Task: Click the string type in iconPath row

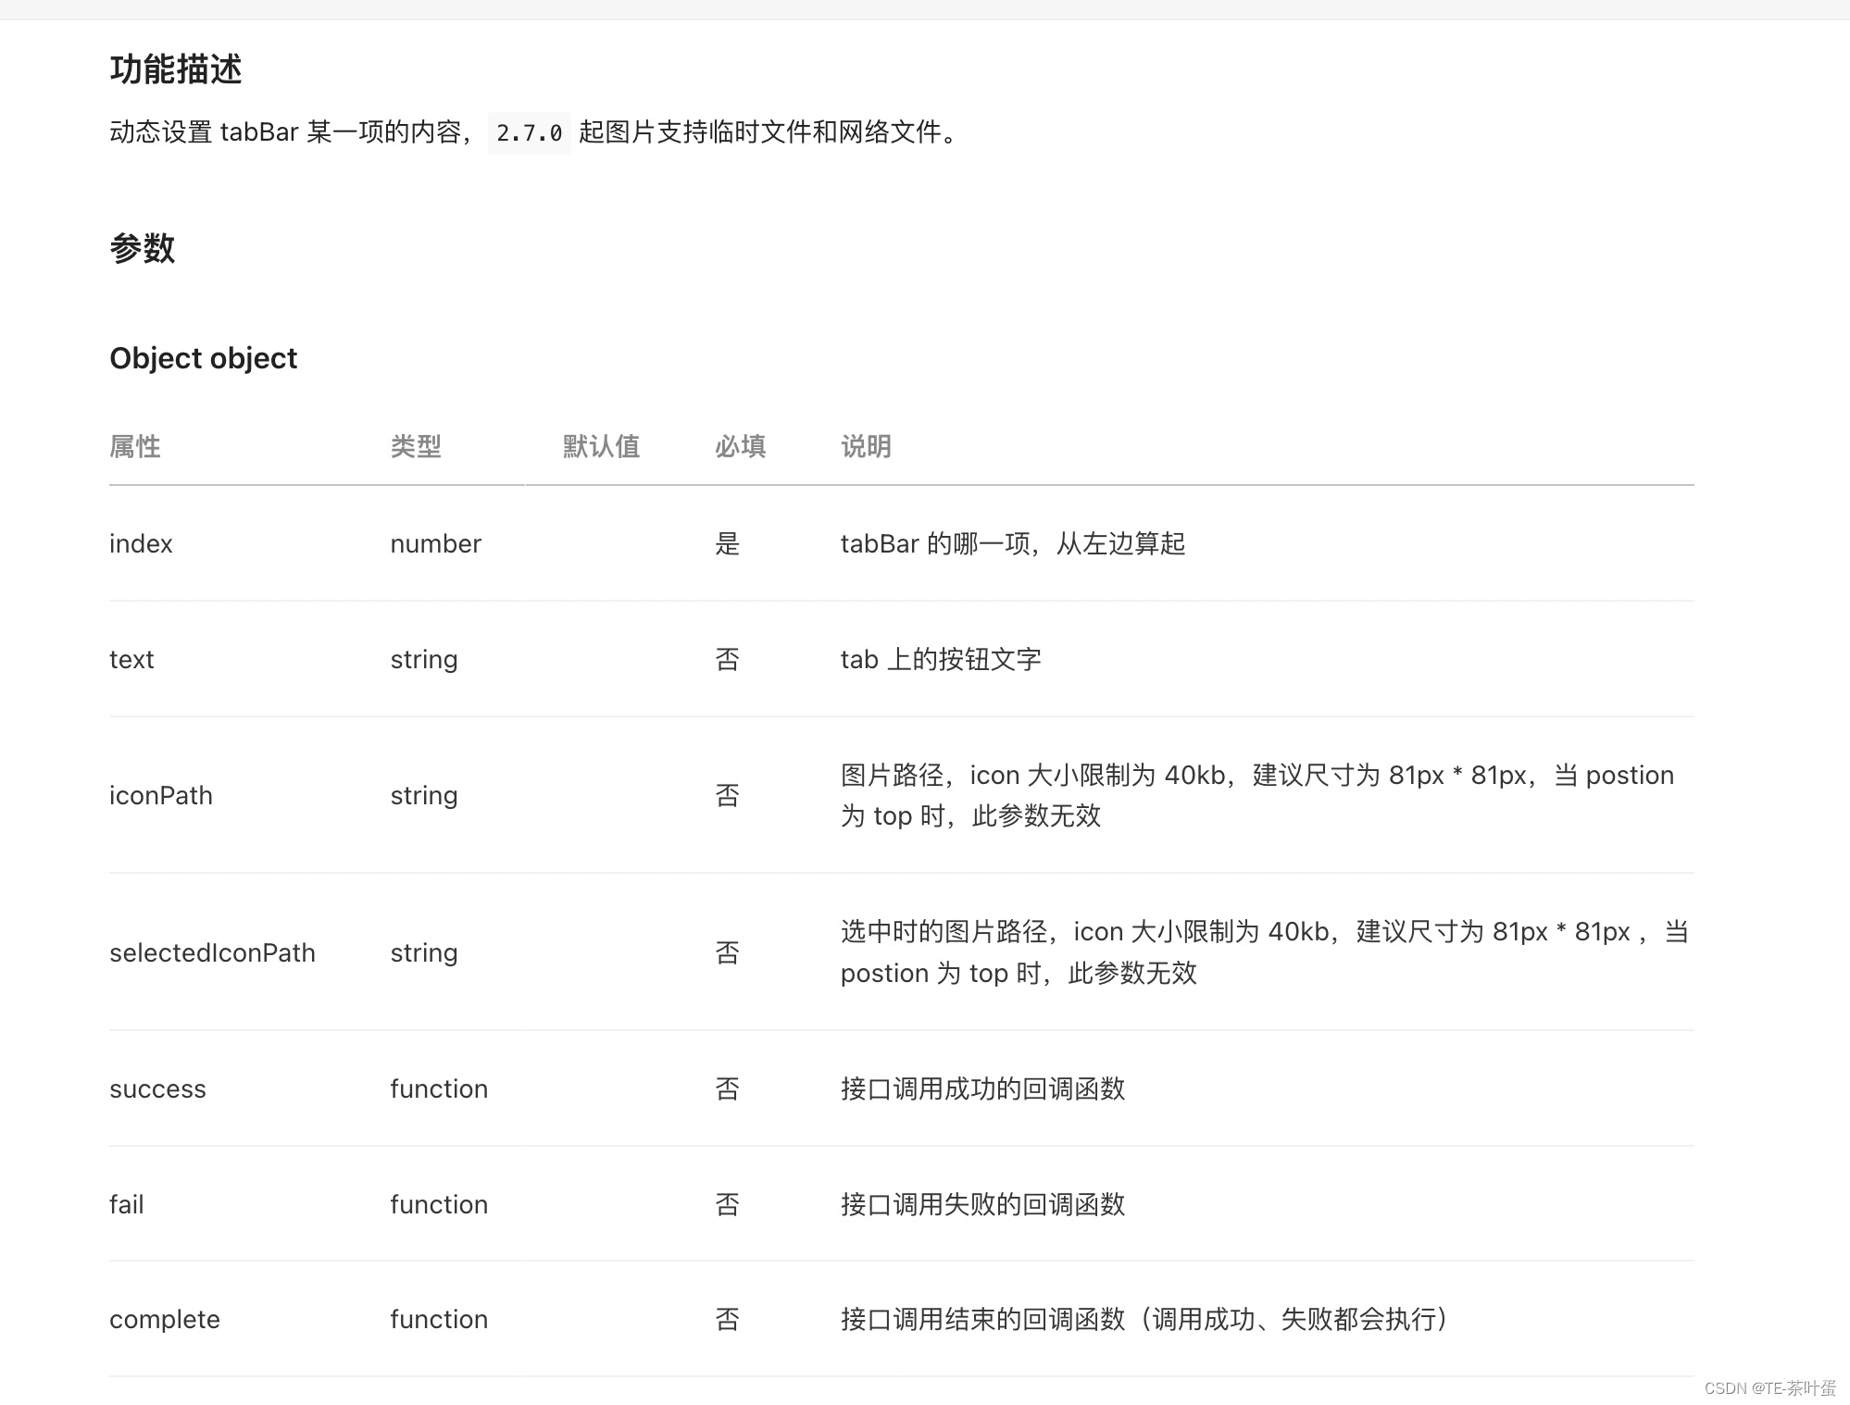Action: (424, 795)
